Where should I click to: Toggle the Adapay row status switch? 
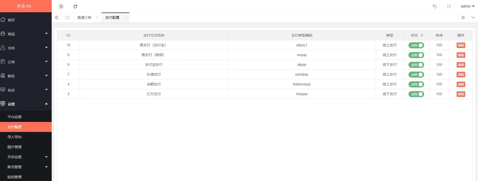pyautogui.click(x=416, y=94)
